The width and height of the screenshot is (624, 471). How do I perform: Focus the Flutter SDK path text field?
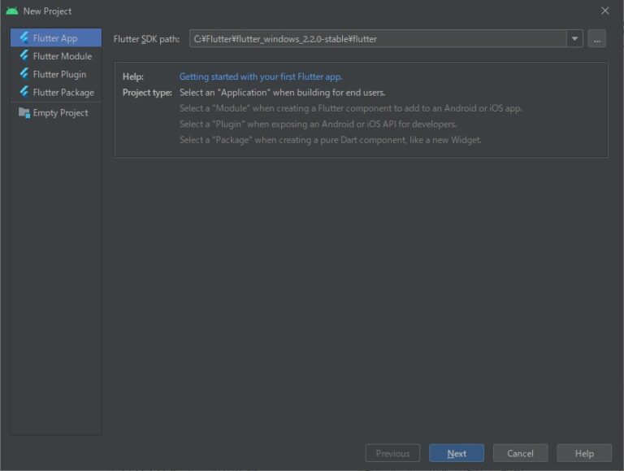pyautogui.click(x=378, y=39)
